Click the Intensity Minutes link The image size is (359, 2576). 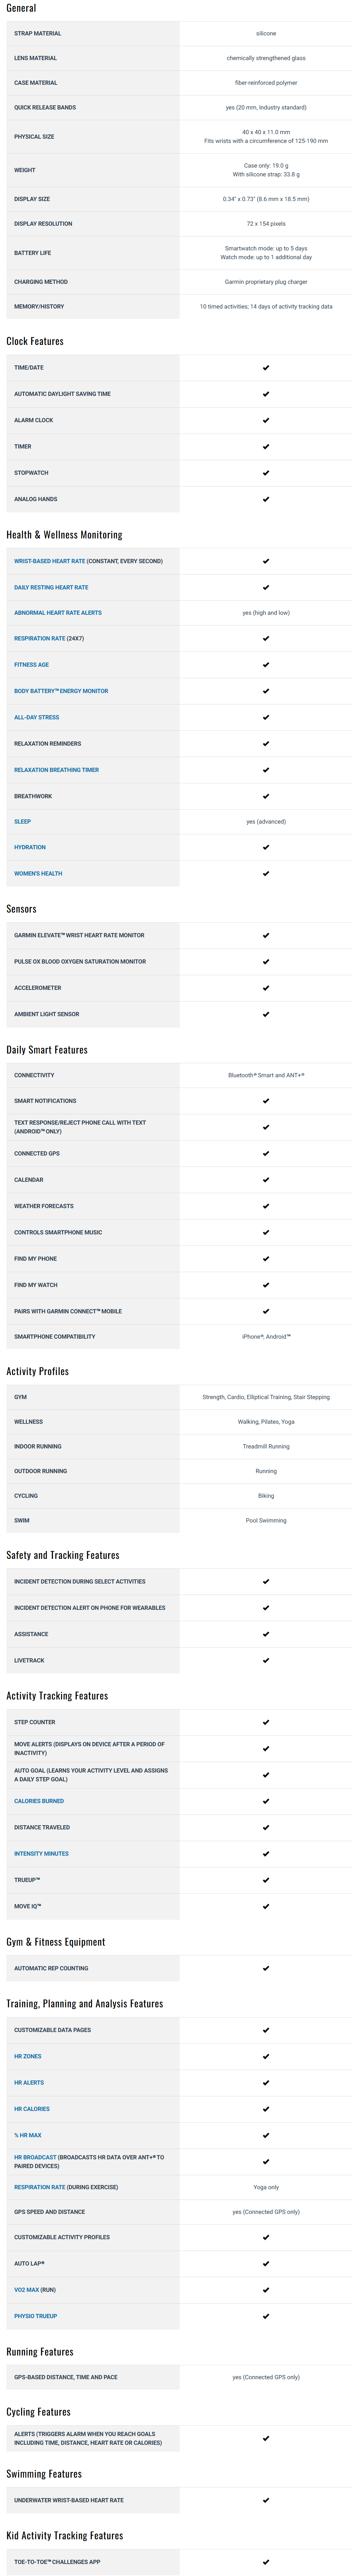pyautogui.click(x=41, y=1853)
